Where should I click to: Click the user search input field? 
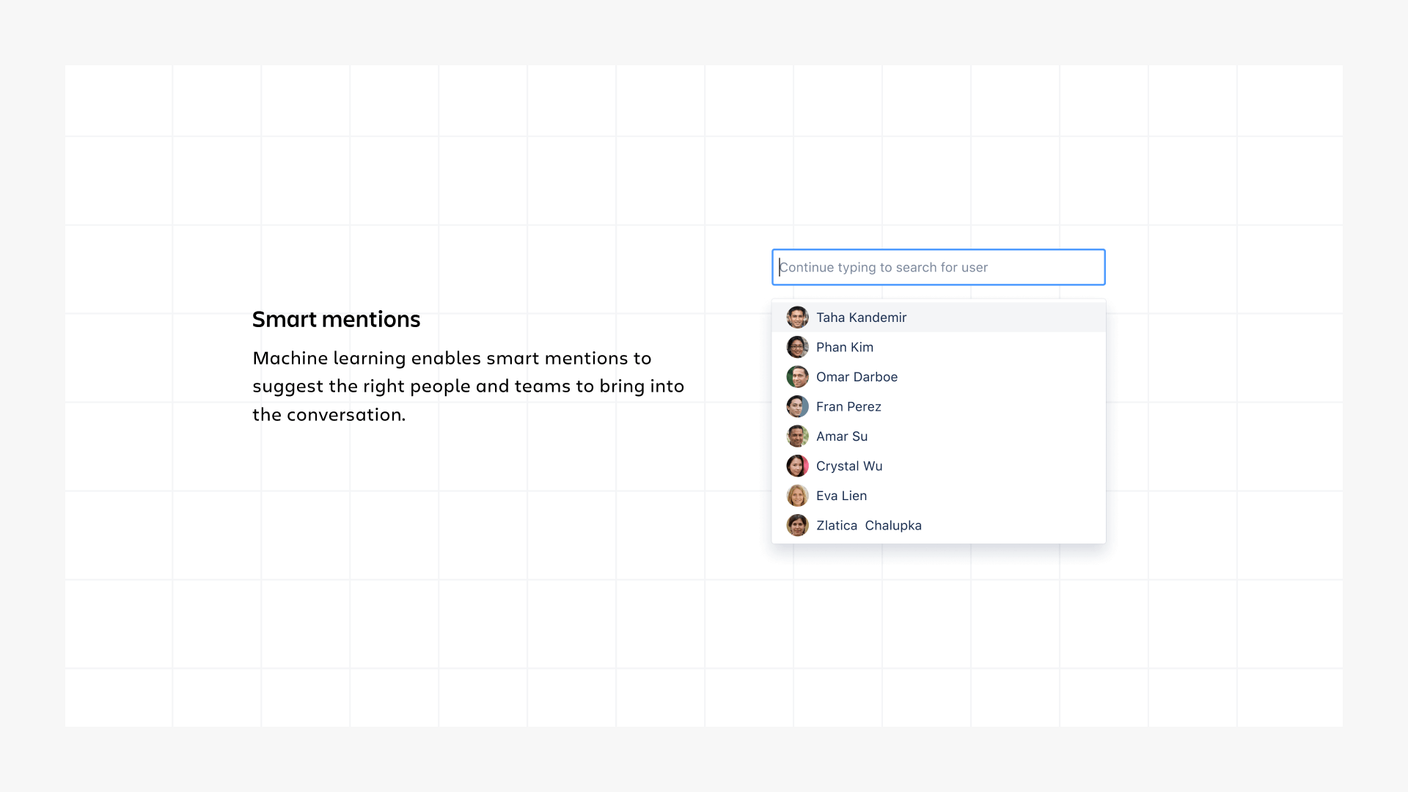click(x=938, y=267)
